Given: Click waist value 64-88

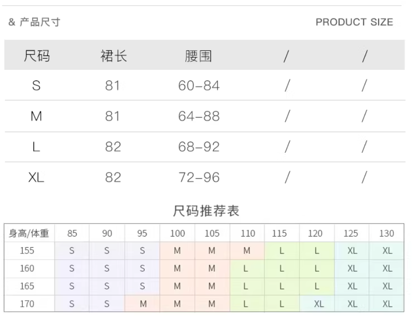Looking at the screenshot, I should coord(199,116).
